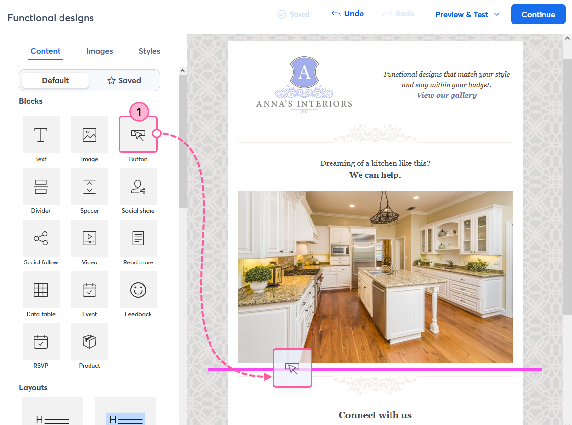Select the Event block icon

click(x=90, y=290)
